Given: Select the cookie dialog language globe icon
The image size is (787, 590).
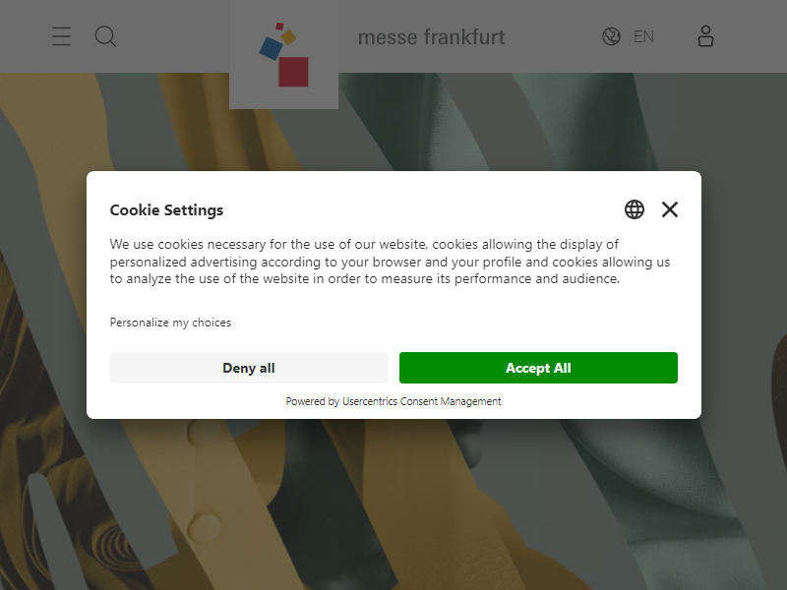Looking at the screenshot, I should coord(635,209).
